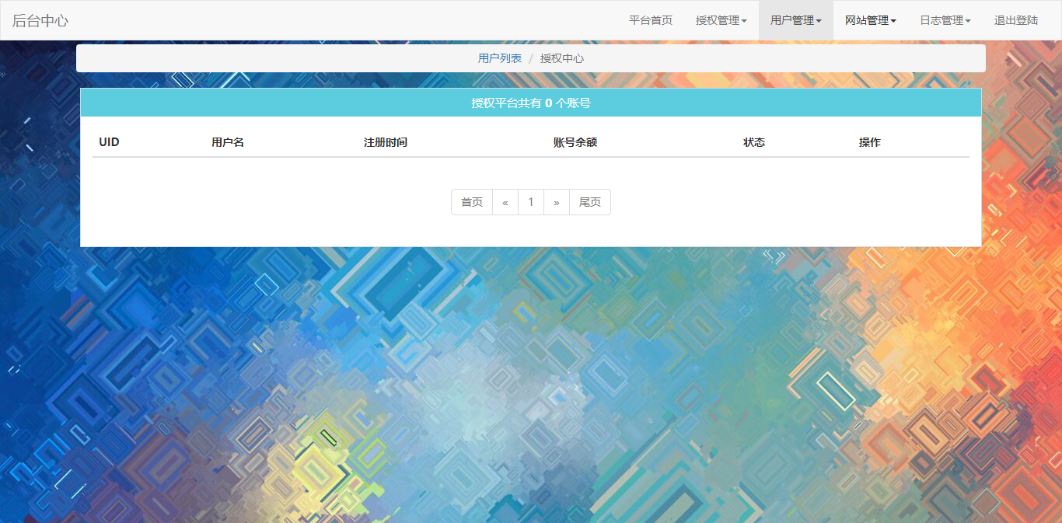Jump to last page with 尾页
The width and height of the screenshot is (1062, 523).
click(x=590, y=202)
